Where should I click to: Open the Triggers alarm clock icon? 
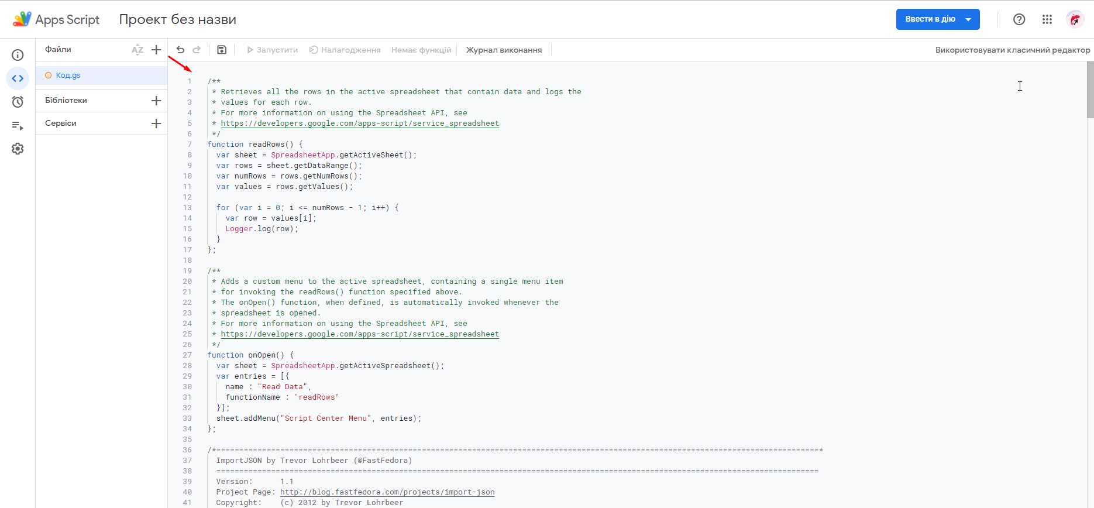click(18, 102)
